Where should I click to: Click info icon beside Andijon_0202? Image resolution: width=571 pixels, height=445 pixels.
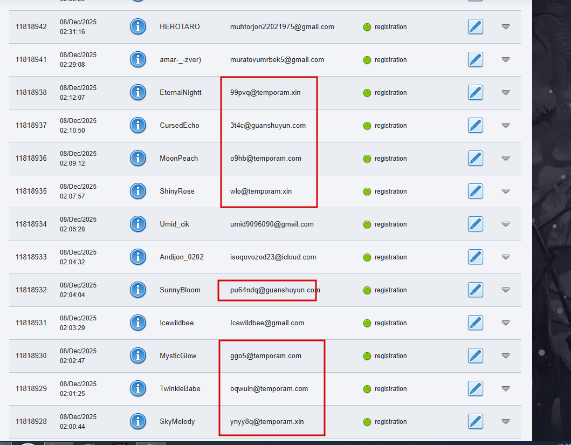pyautogui.click(x=137, y=257)
